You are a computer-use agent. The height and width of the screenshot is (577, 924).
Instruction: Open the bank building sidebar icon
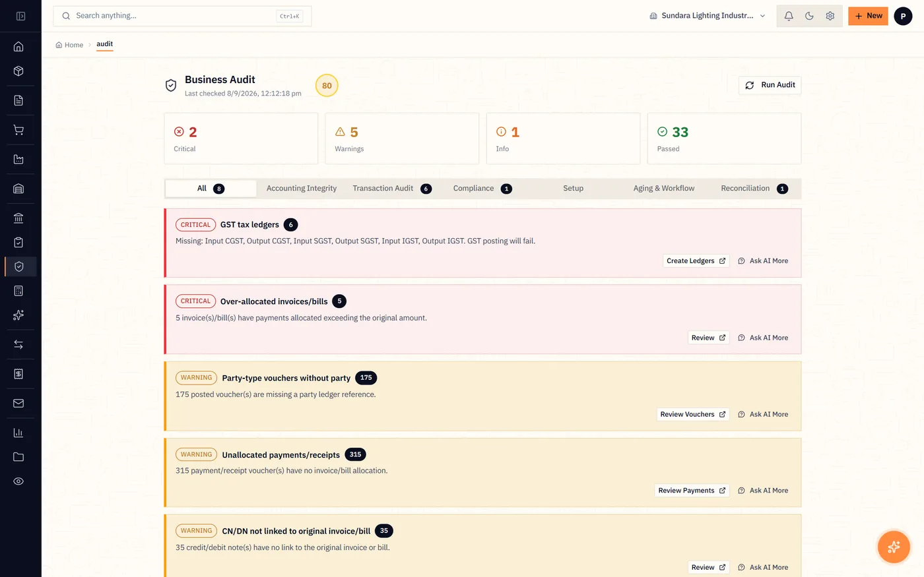tap(18, 218)
